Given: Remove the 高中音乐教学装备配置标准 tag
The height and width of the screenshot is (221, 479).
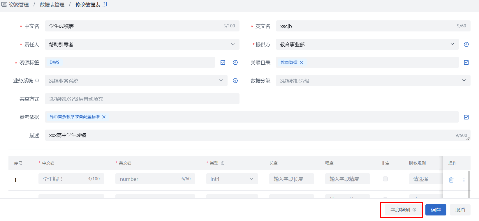Looking at the screenshot, I should coord(104,117).
